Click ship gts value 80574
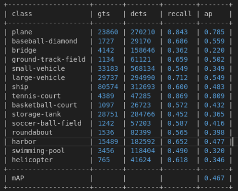Viewport: 238px width, 191px height. (108, 87)
